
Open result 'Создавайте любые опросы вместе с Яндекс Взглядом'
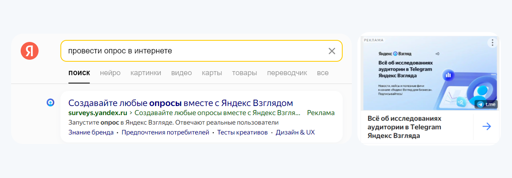pos(180,103)
